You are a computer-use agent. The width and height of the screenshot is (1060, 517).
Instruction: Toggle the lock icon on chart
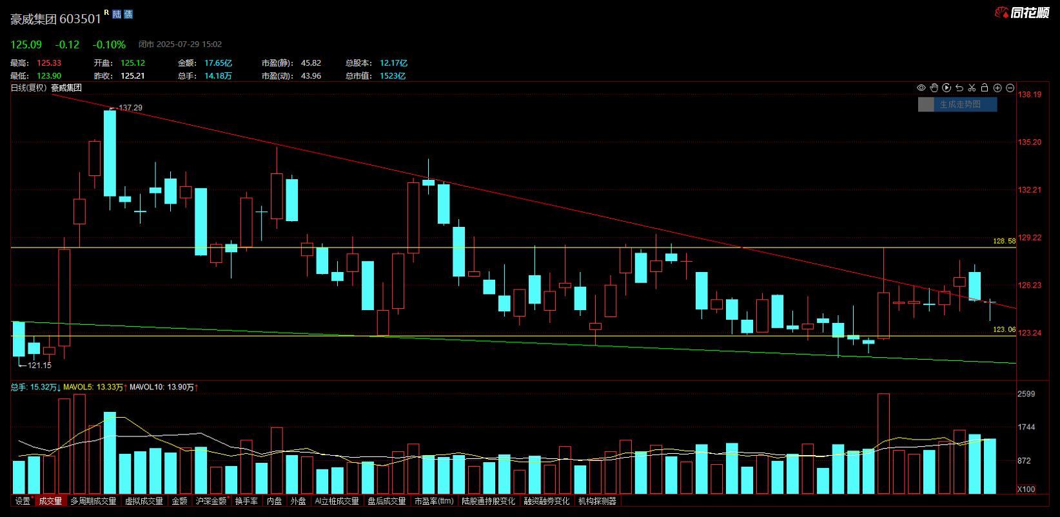point(985,88)
